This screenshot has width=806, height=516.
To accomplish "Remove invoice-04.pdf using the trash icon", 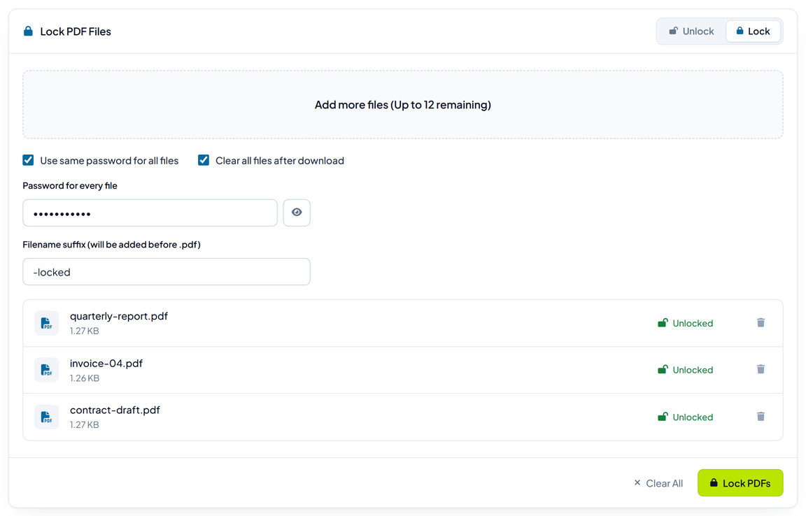I will tap(761, 370).
